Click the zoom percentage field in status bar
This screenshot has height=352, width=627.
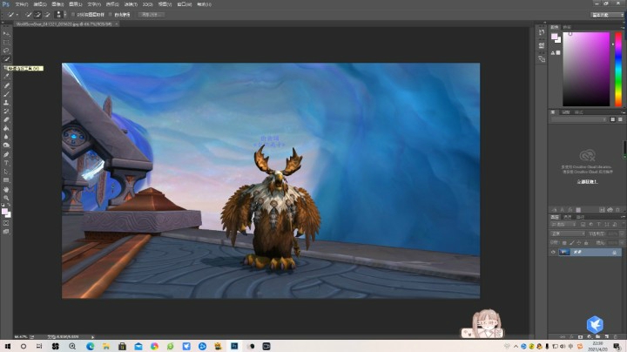pos(21,337)
